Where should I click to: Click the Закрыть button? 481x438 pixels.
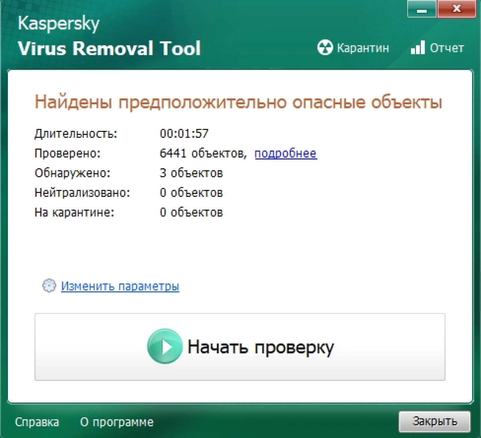435,421
